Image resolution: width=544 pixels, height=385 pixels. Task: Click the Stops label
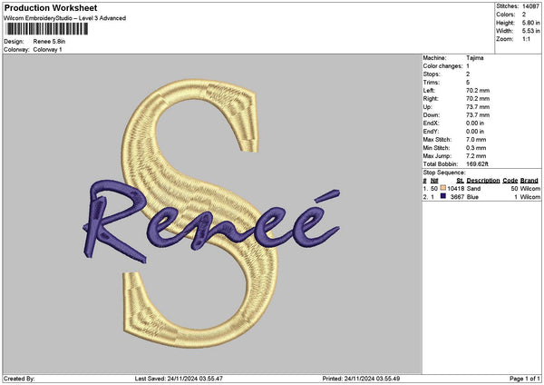[x=432, y=74]
